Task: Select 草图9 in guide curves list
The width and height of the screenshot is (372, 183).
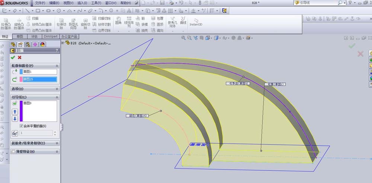Action: tap(28, 103)
